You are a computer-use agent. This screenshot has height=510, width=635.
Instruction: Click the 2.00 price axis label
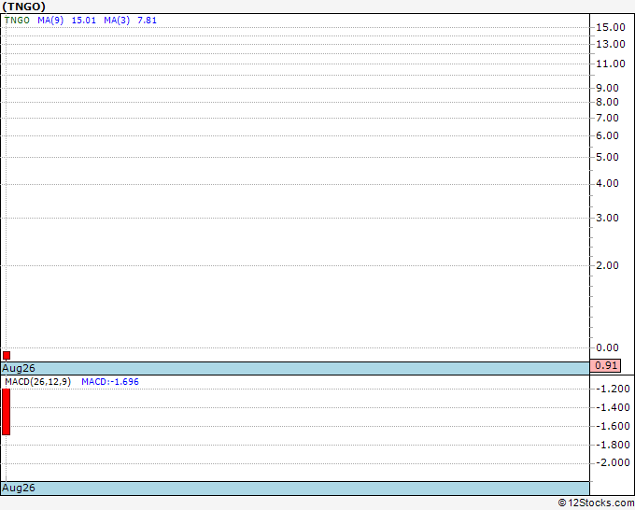click(x=608, y=265)
